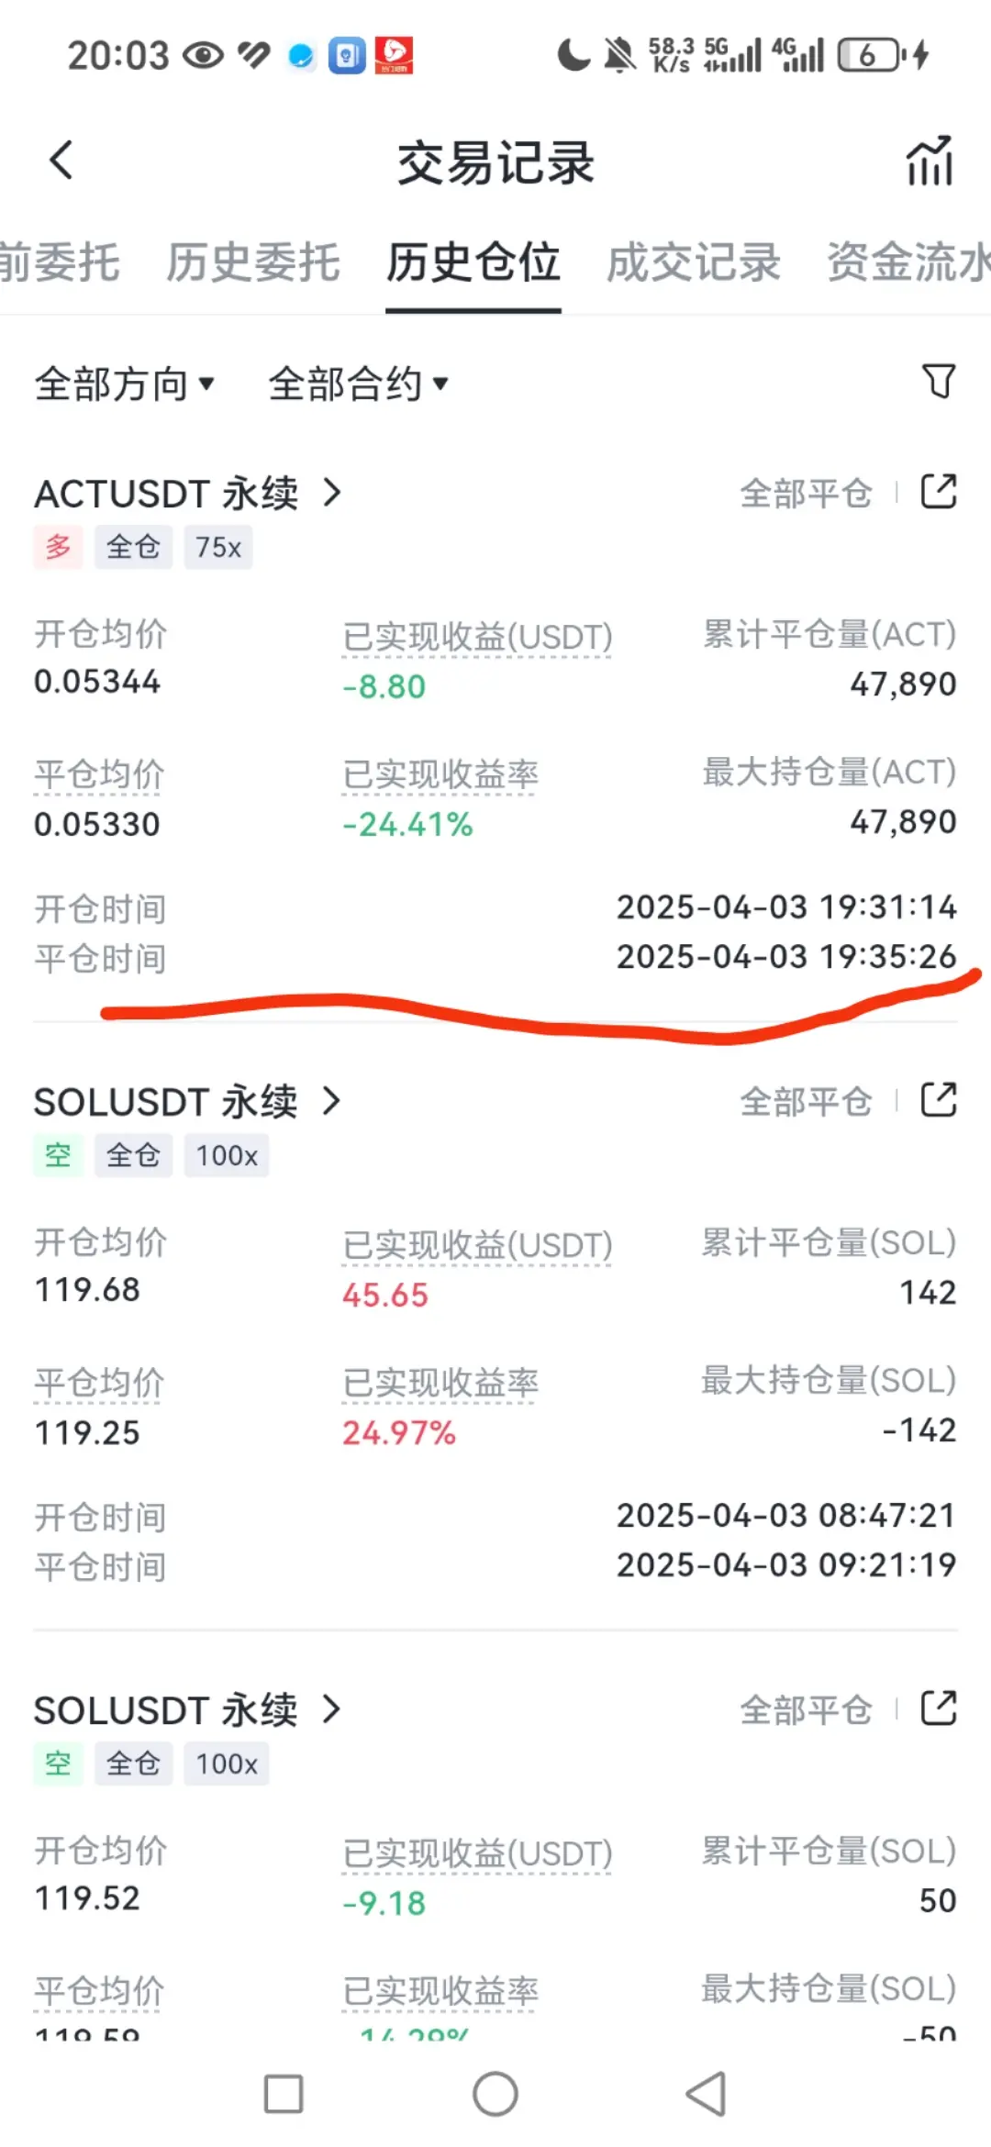Share the second SOLUSDT position record
This screenshot has height=2147, width=991.
(x=939, y=1708)
